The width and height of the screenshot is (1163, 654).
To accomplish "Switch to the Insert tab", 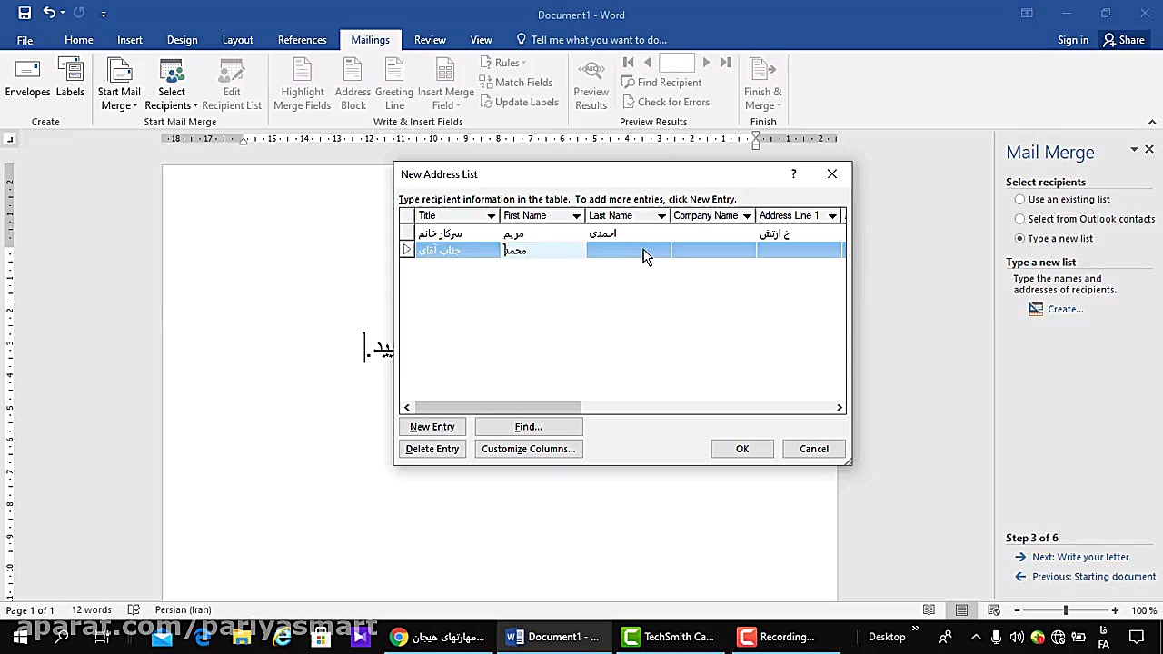I will coord(129,40).
